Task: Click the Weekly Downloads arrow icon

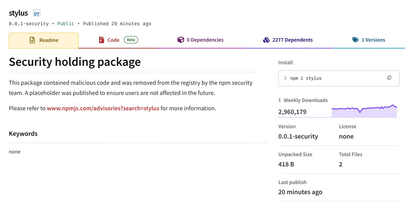Action: coord(280,100)
